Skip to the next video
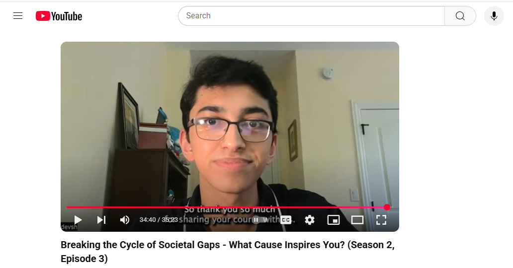Image resolution: width=513 pixels, height=268 pixels. pos(101,220)
